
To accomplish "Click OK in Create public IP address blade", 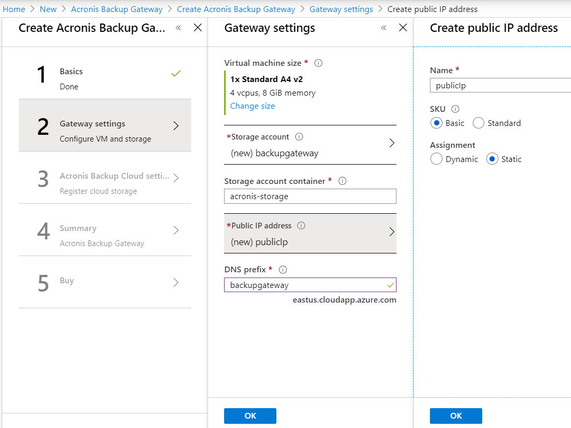I will pyautogui.click(x=456, y=416).
